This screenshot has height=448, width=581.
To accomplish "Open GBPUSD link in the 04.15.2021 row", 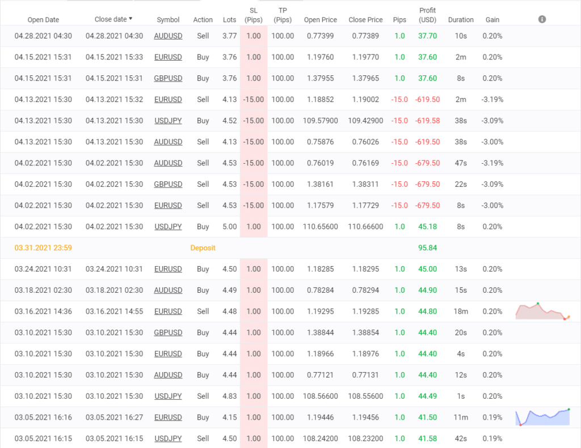I will coord(168,78).
